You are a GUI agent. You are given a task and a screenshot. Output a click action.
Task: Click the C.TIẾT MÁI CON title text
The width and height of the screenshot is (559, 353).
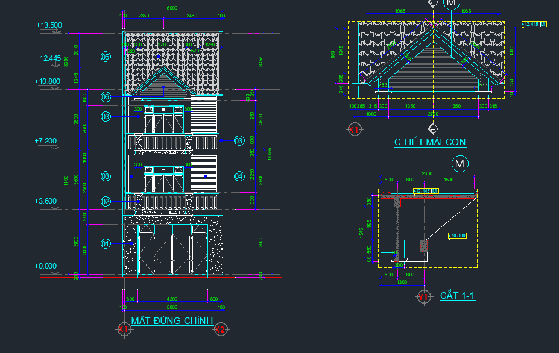[x=429, y=142]
